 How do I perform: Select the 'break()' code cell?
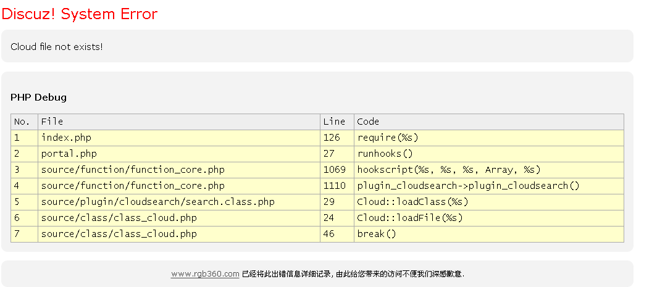489,235
